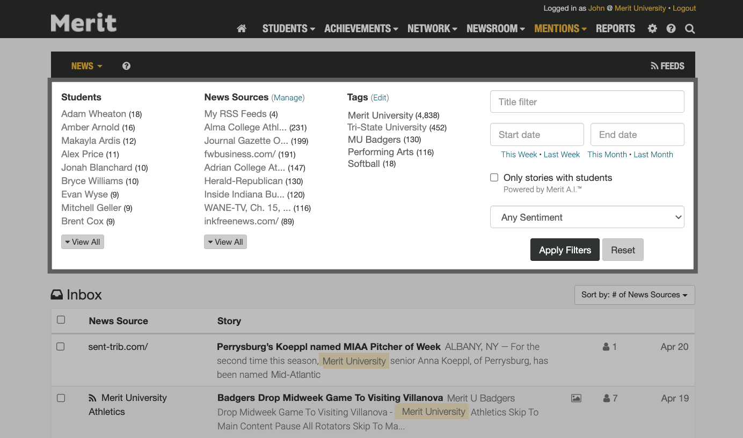
Task: Open the FEEDS RSS icon
Action: (x=653, y=65)
